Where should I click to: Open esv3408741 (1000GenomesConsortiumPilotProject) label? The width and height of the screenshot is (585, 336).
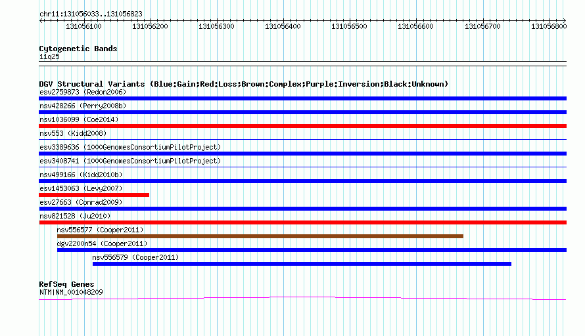coord(130,161)
